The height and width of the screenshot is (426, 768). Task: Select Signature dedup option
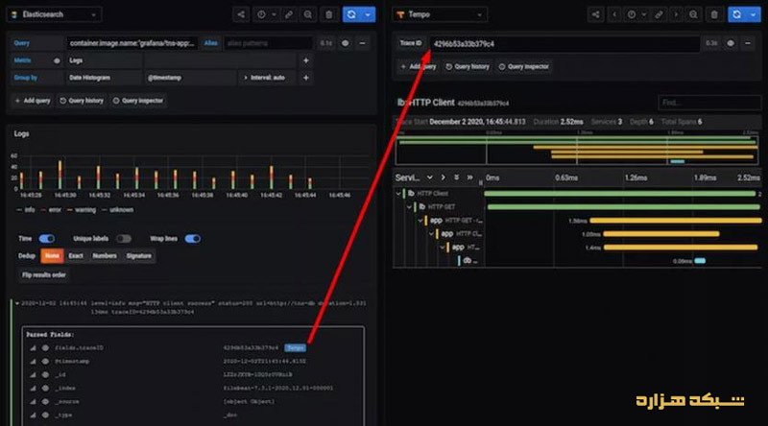click(139, 256)
